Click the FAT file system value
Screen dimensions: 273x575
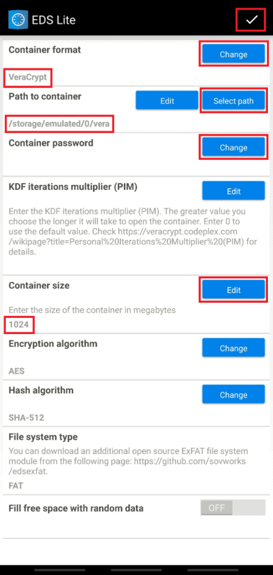[x=16, y=486]
